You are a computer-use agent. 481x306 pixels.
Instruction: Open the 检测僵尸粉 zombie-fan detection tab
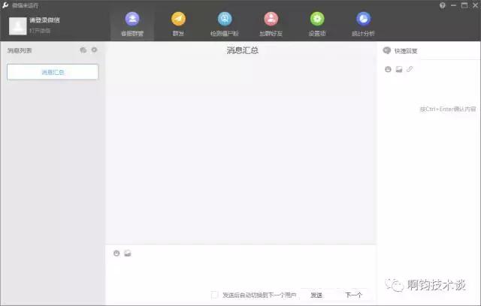pyautogui.click(x=225, y=25)
